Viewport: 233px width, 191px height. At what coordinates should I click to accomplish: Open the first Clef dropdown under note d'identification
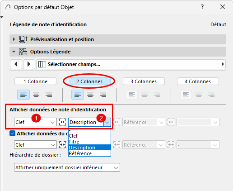pyautogui.click(x=35, y=122)
